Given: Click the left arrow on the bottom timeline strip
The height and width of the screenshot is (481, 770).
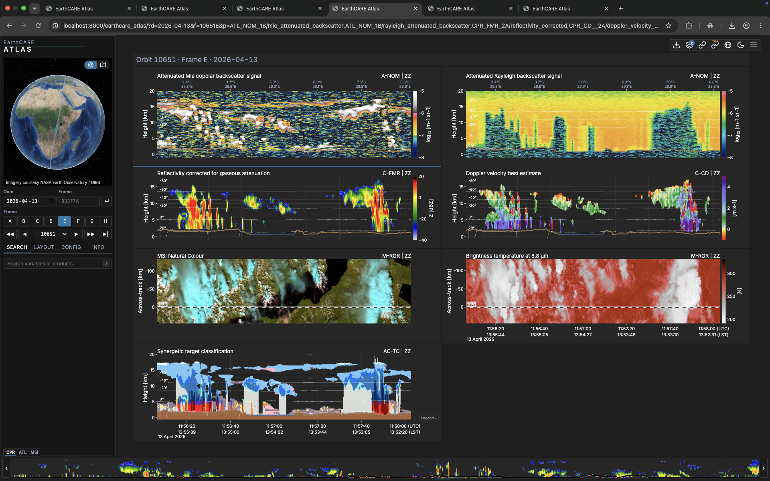Looking at the screenshot, I should (6, 468).
